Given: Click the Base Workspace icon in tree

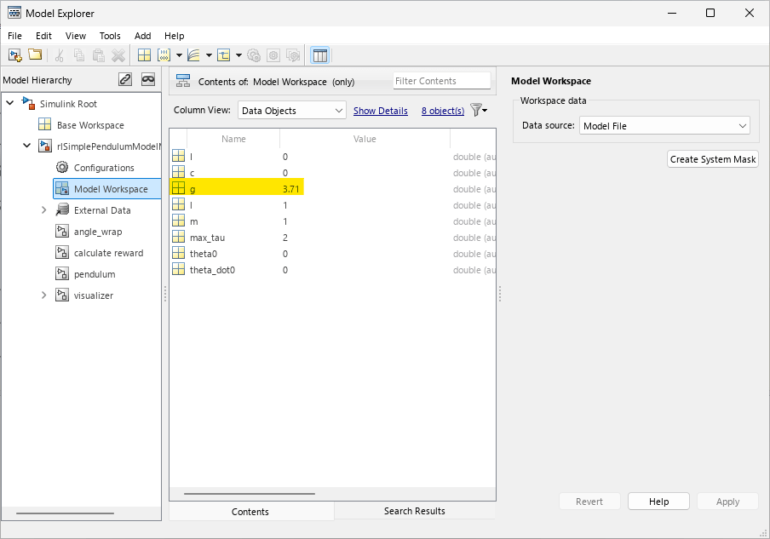Looking at the screenshot, I should [x=44, y=125].
